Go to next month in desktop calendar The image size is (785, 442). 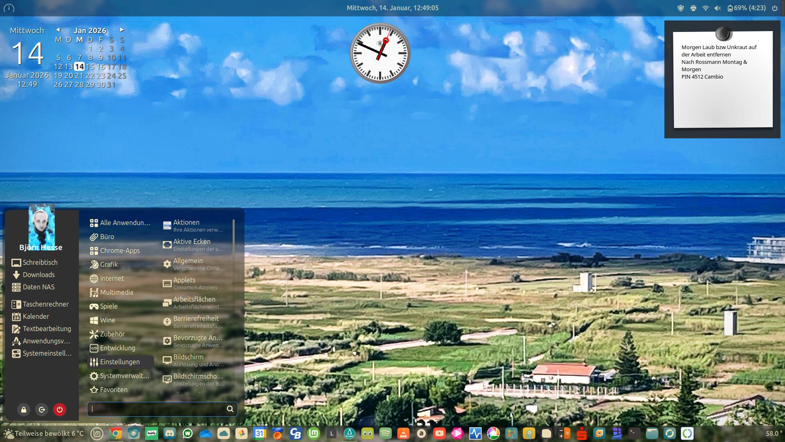tap(121, 30)
